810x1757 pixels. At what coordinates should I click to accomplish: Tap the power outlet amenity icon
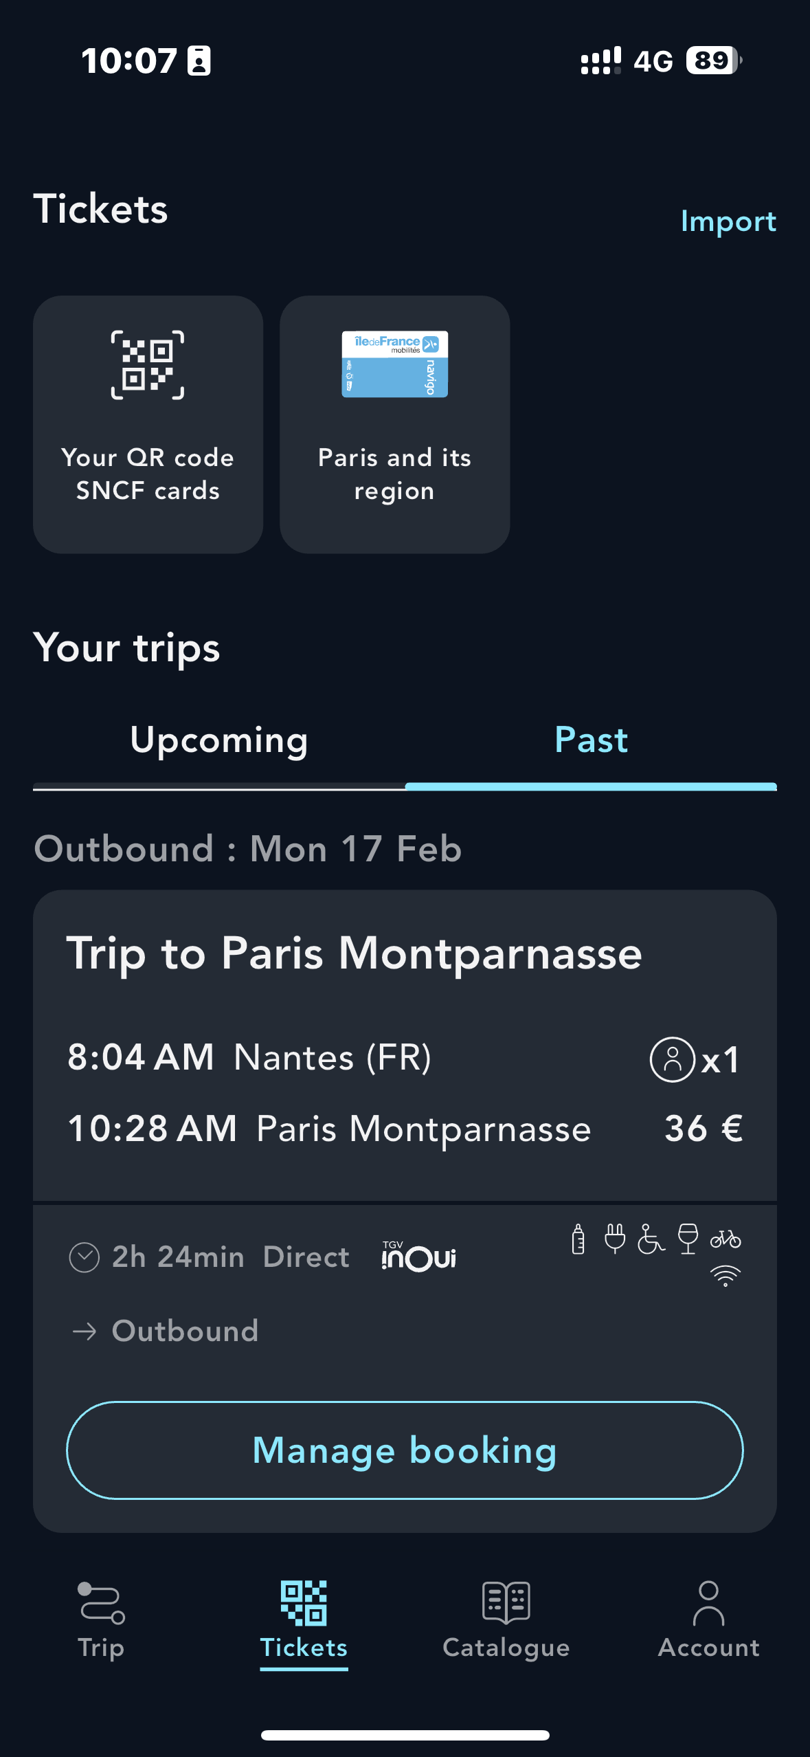tap(615, 1239)
